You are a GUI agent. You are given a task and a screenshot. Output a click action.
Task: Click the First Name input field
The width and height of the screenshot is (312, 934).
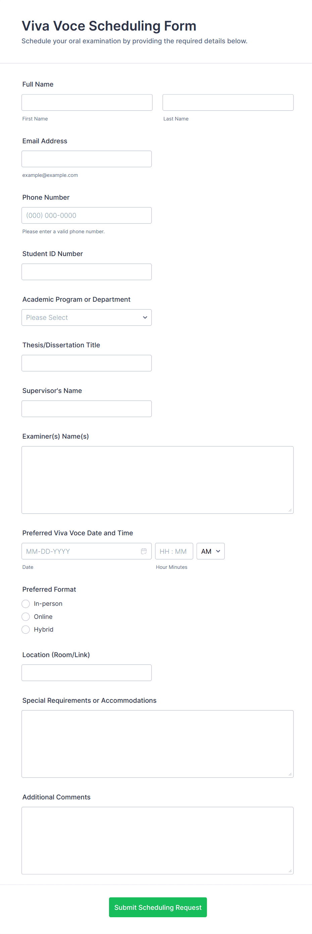87,103
